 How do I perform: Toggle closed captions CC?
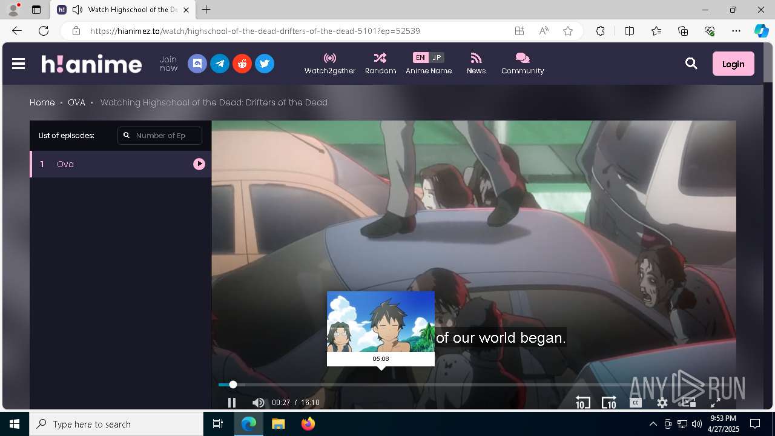[x=636, y=403]
